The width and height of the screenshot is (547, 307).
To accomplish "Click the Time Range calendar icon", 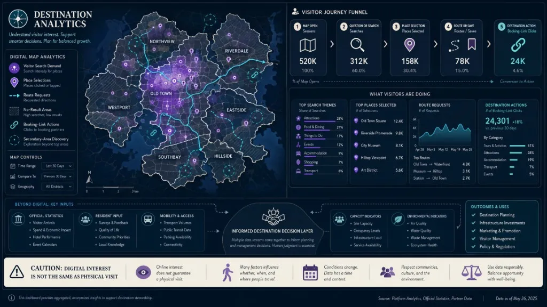I will [x=13, y=166].
